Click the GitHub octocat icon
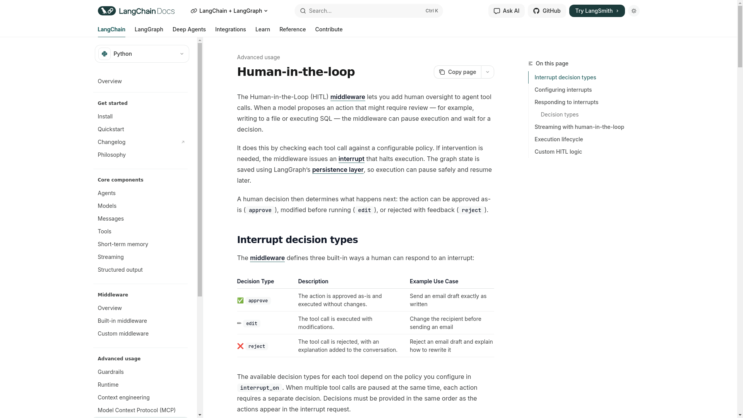The height and width of the screenshot is (418, 743). (x=536, y=11)
